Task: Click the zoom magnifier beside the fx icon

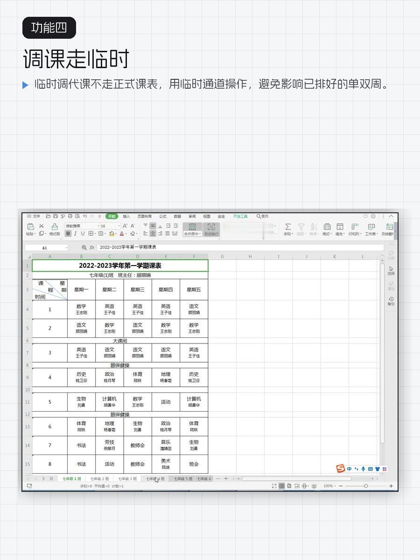Action: pos(84,247)
